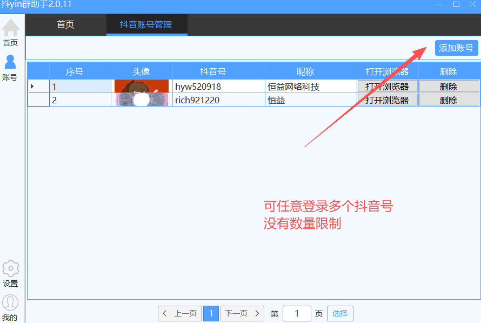Maximize the 抖yin群助手 window
The height and width of the screenshot is (323, 481).
pyautogui.click(x=456, y=4)
